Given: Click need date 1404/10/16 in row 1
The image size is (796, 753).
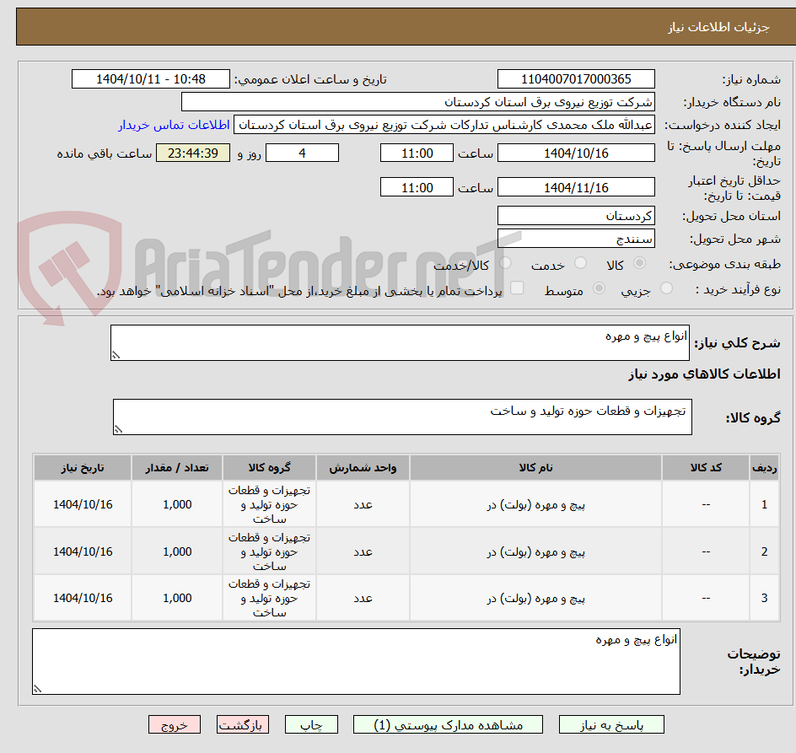Looking at the screenshot, I should (83, 505).
